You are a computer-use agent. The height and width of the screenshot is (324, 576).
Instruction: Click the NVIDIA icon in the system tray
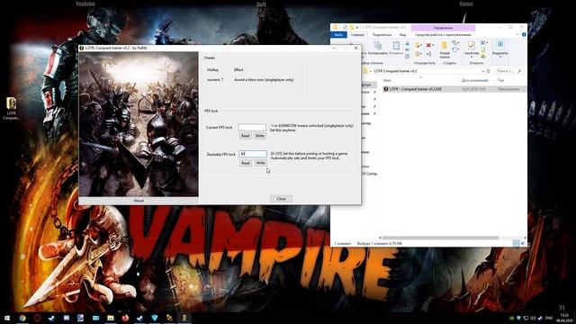point(511,318)
